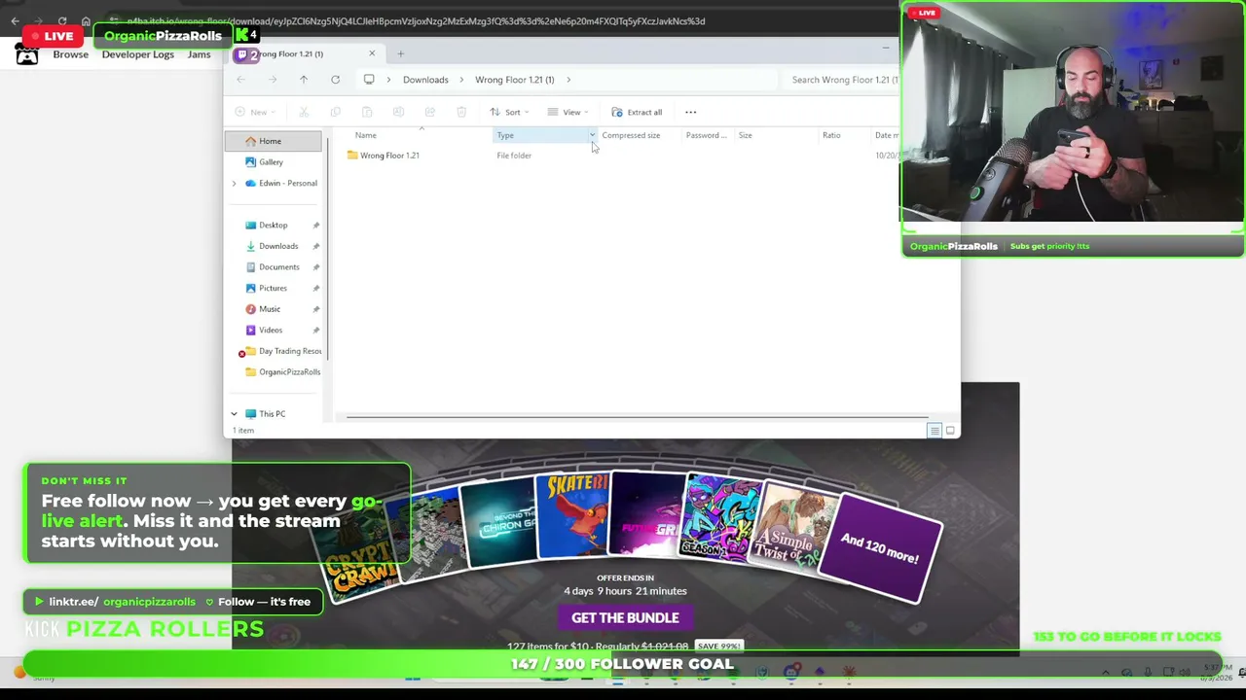Open the See more (three dots) menu
Screen dimensions: 1246x700
[x=691, y=112]
